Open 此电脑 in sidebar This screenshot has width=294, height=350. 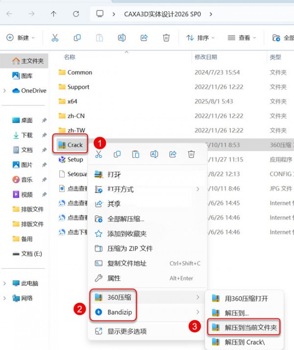[x=25, y=283]
